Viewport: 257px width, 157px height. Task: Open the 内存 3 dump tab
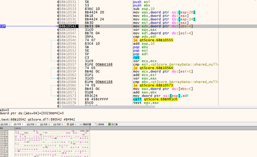[31, 124]
